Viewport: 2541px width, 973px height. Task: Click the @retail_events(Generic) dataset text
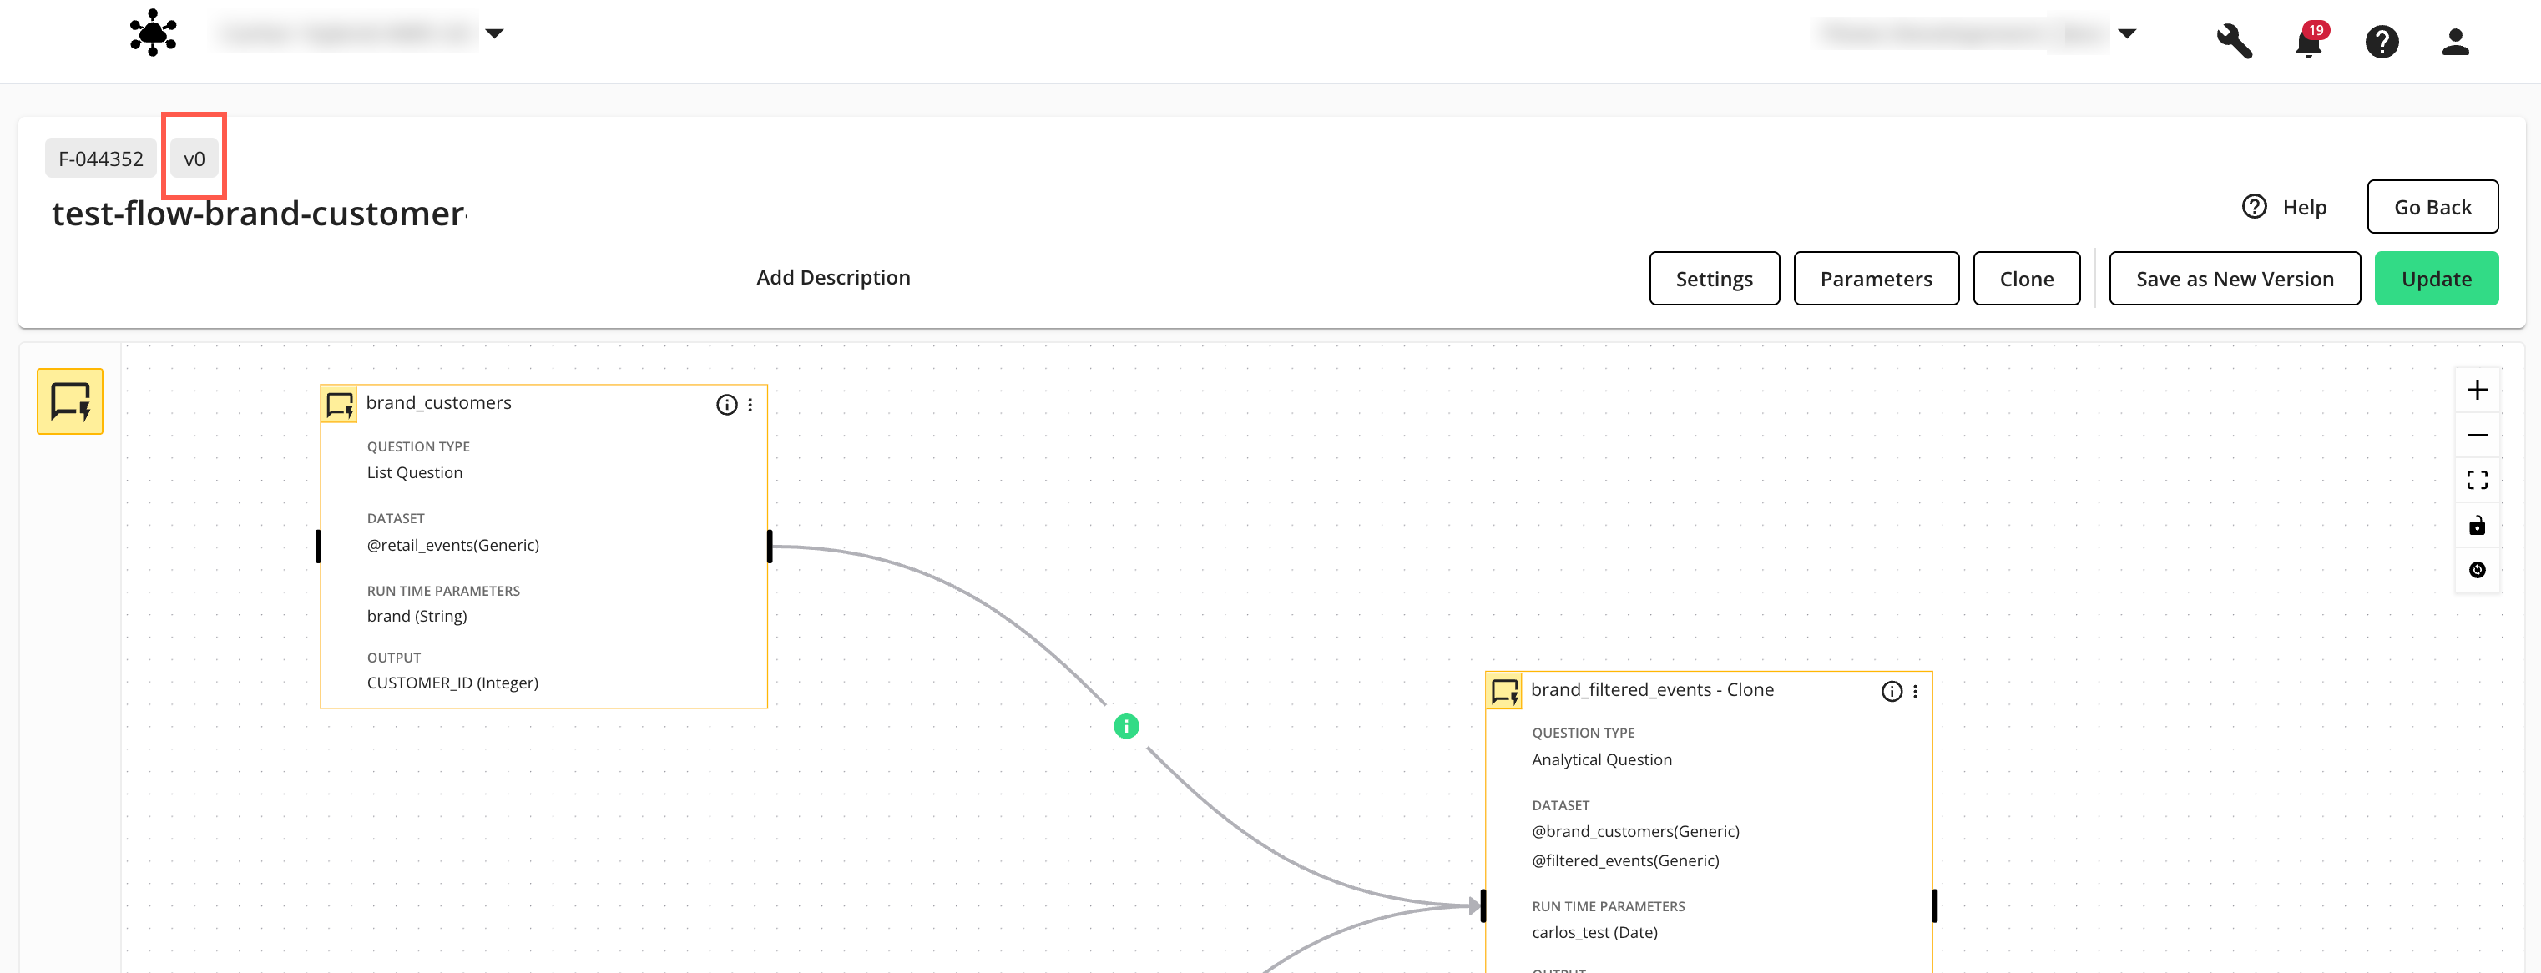pos(452,545)
